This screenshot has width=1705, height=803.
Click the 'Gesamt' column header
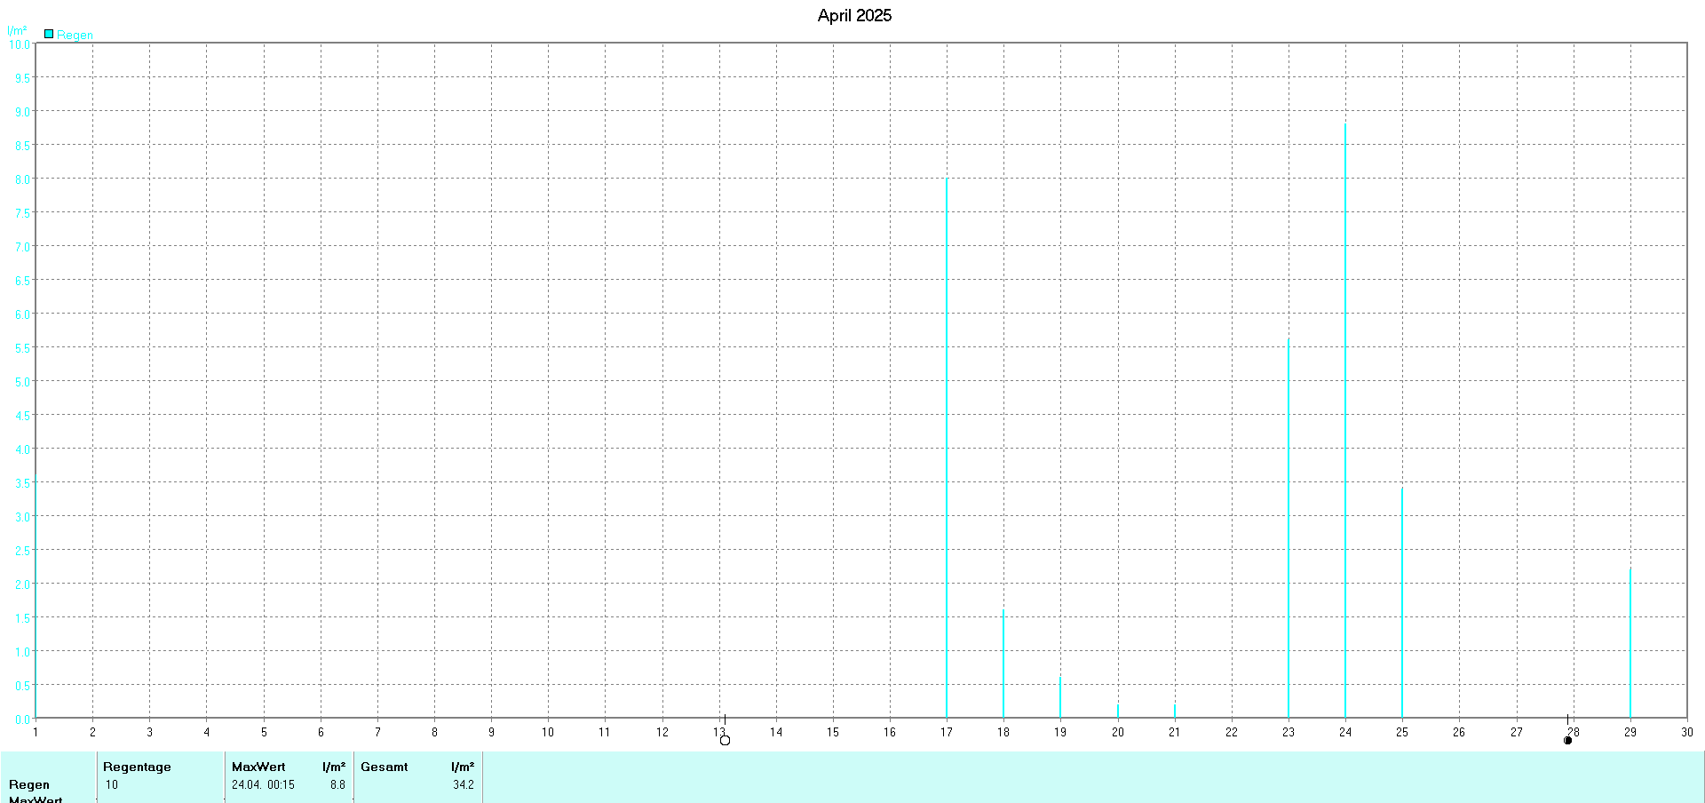coord(385,767)
